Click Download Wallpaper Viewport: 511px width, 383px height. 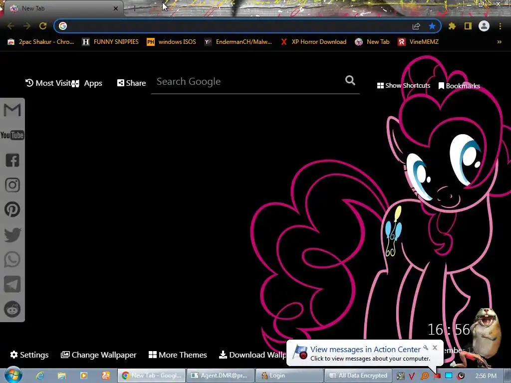pos(253,355)
